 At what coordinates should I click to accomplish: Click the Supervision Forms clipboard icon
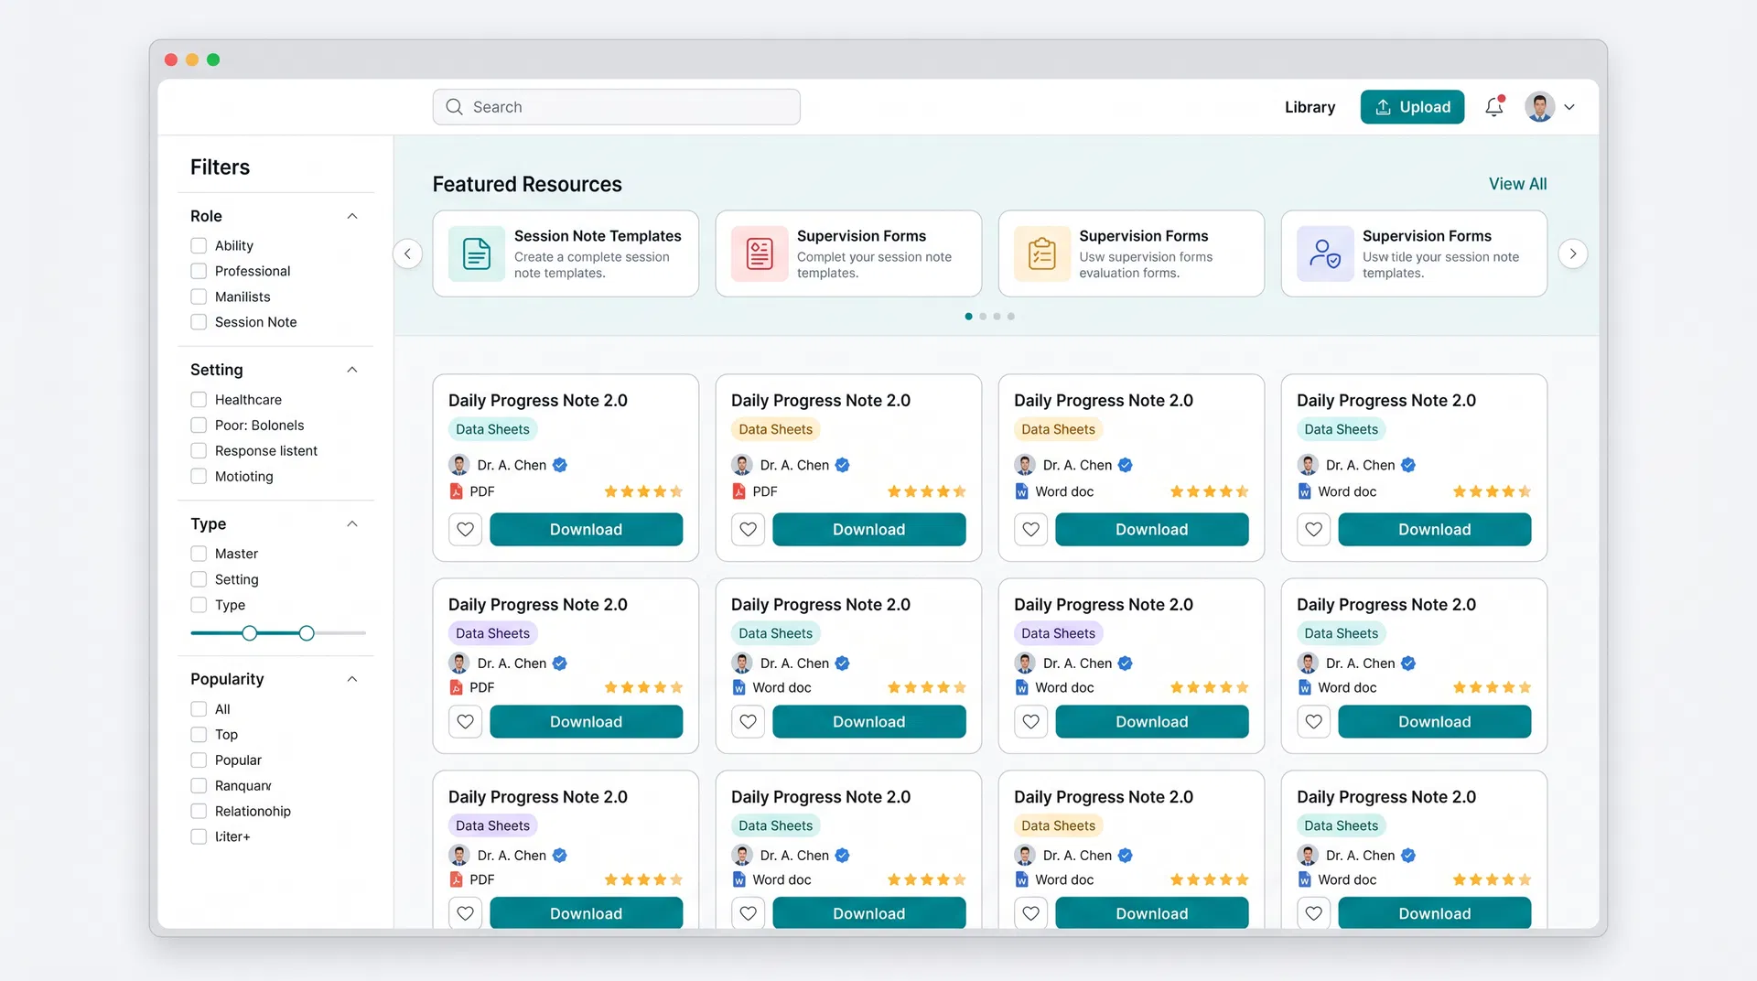(x=1041, y=253)
